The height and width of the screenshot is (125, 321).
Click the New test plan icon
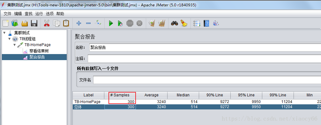click(5, 23)
